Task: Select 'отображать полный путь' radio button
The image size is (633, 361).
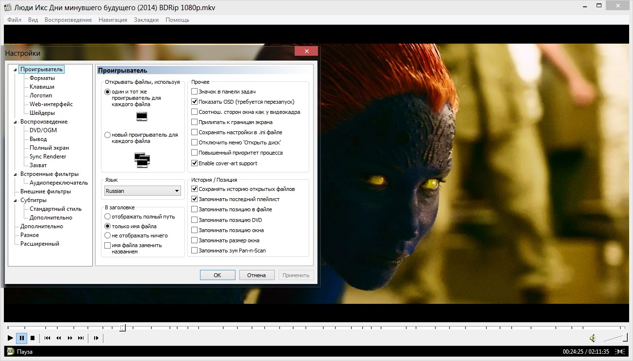Action: coord(108,217)
